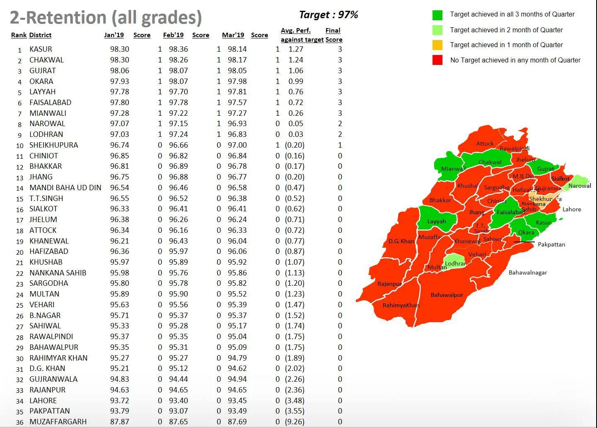Select the SHEIKHUPURA row district name
Screen dimensions: 597x428
(x=53, y=145)
